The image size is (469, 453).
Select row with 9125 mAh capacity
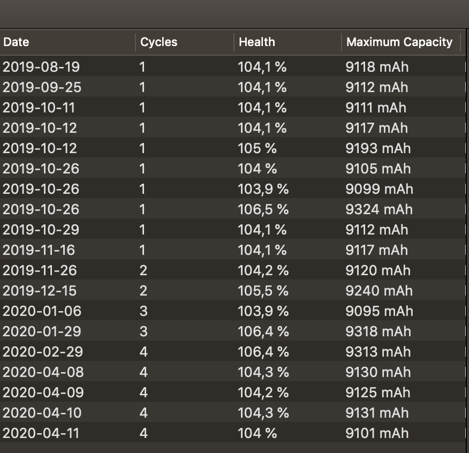tap(233, 391)
